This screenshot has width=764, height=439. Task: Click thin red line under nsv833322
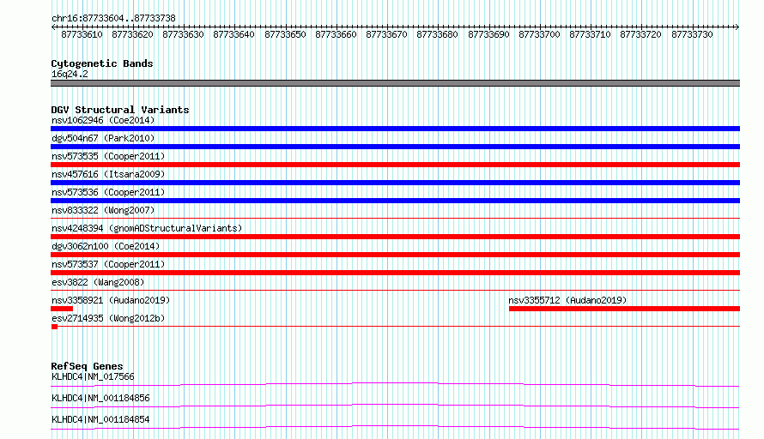click(x=395, y=219)
